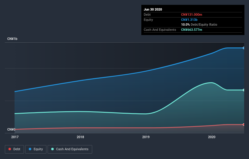Click the CN¥1.313b equity value
249x159 pixels.
pyautogui.click(x=189, y=20)
